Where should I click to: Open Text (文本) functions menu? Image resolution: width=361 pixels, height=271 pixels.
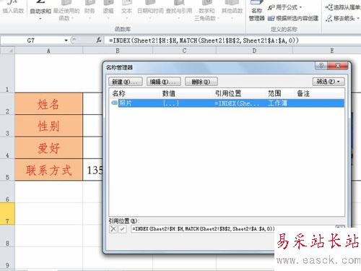[x=126, y=9]
